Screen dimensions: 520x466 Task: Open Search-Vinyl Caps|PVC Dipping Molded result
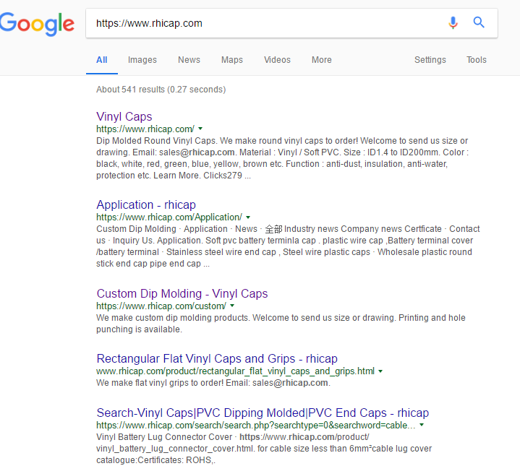coord(263,413)
